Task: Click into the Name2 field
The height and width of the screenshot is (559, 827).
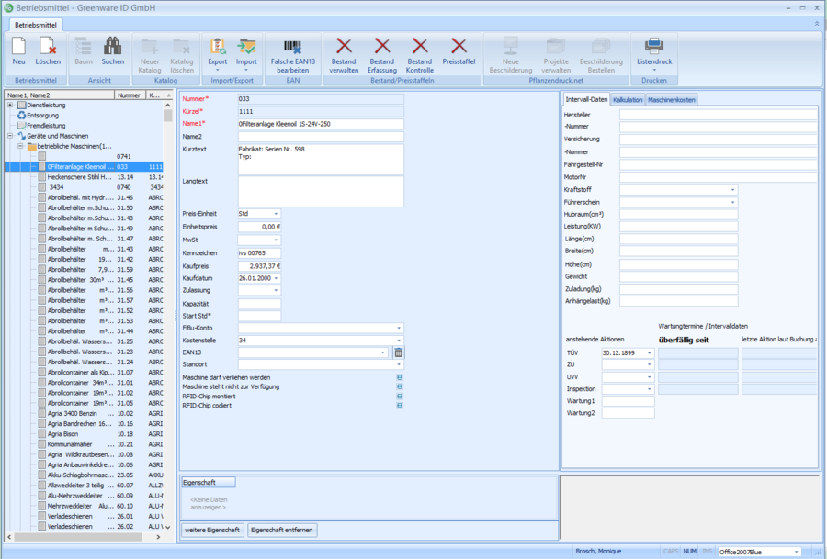Action: pyautogui.click(x=321, y=137)
